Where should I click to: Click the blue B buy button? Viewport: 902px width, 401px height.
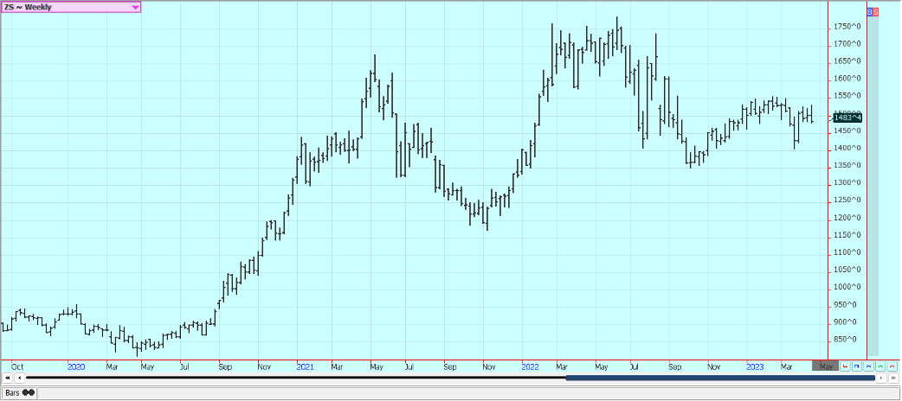(870, 11)
